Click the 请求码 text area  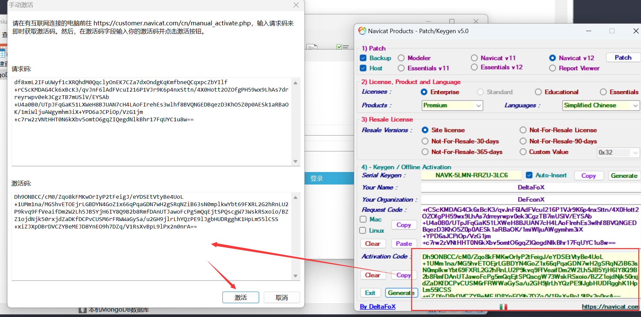point(151,122)
